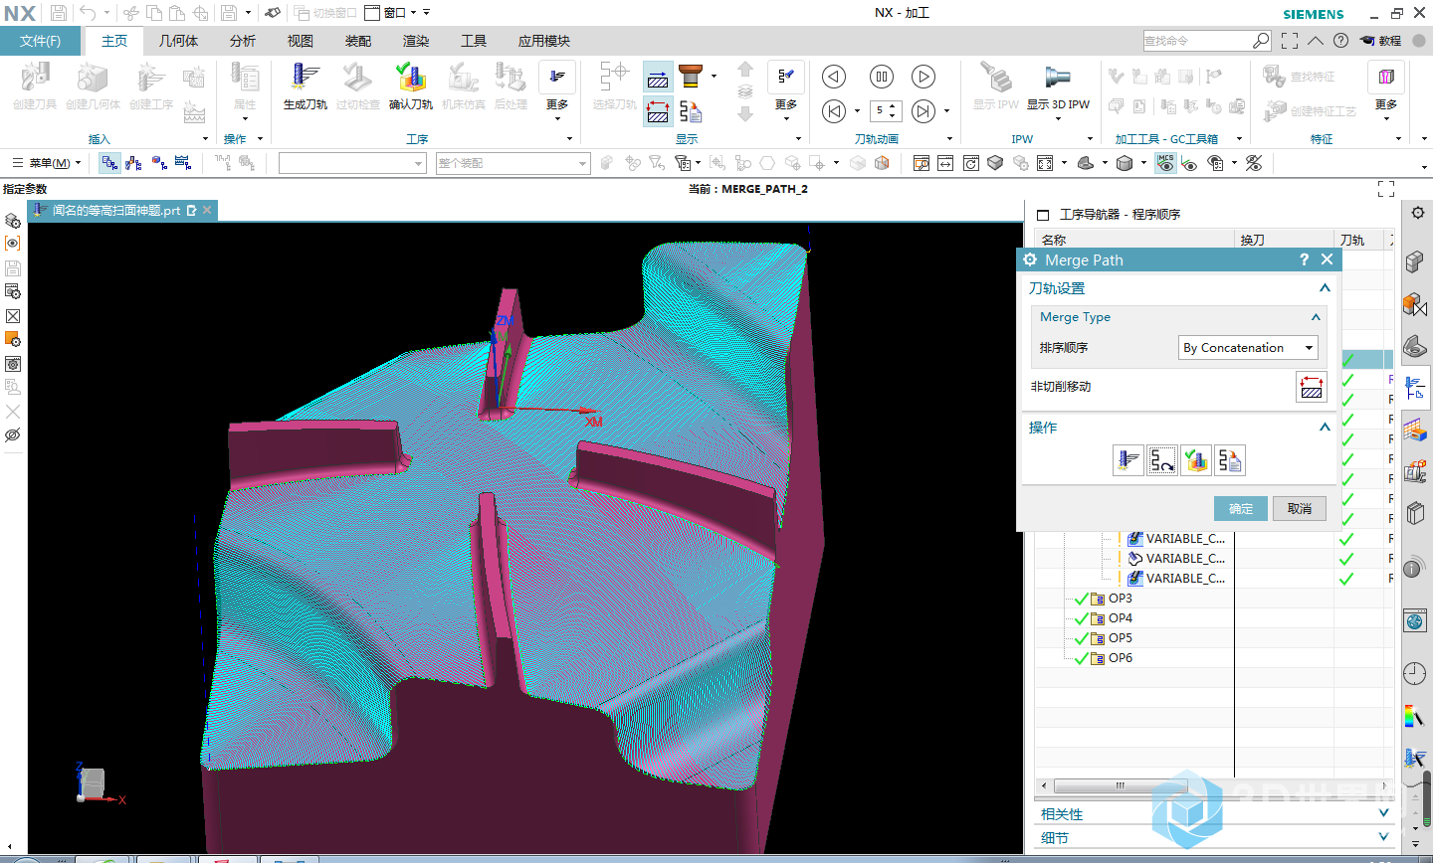Open 文件(F) menu
Image resolution: width=1433 pixels, height=863 pixels.
click(x=40, y=41)
